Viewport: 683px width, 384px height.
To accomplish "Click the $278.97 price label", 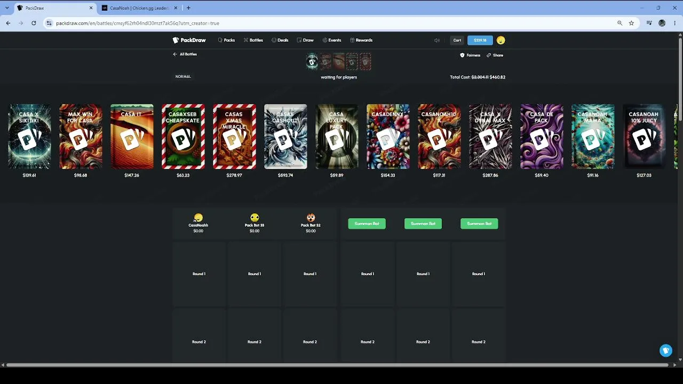I will [234, 175].
